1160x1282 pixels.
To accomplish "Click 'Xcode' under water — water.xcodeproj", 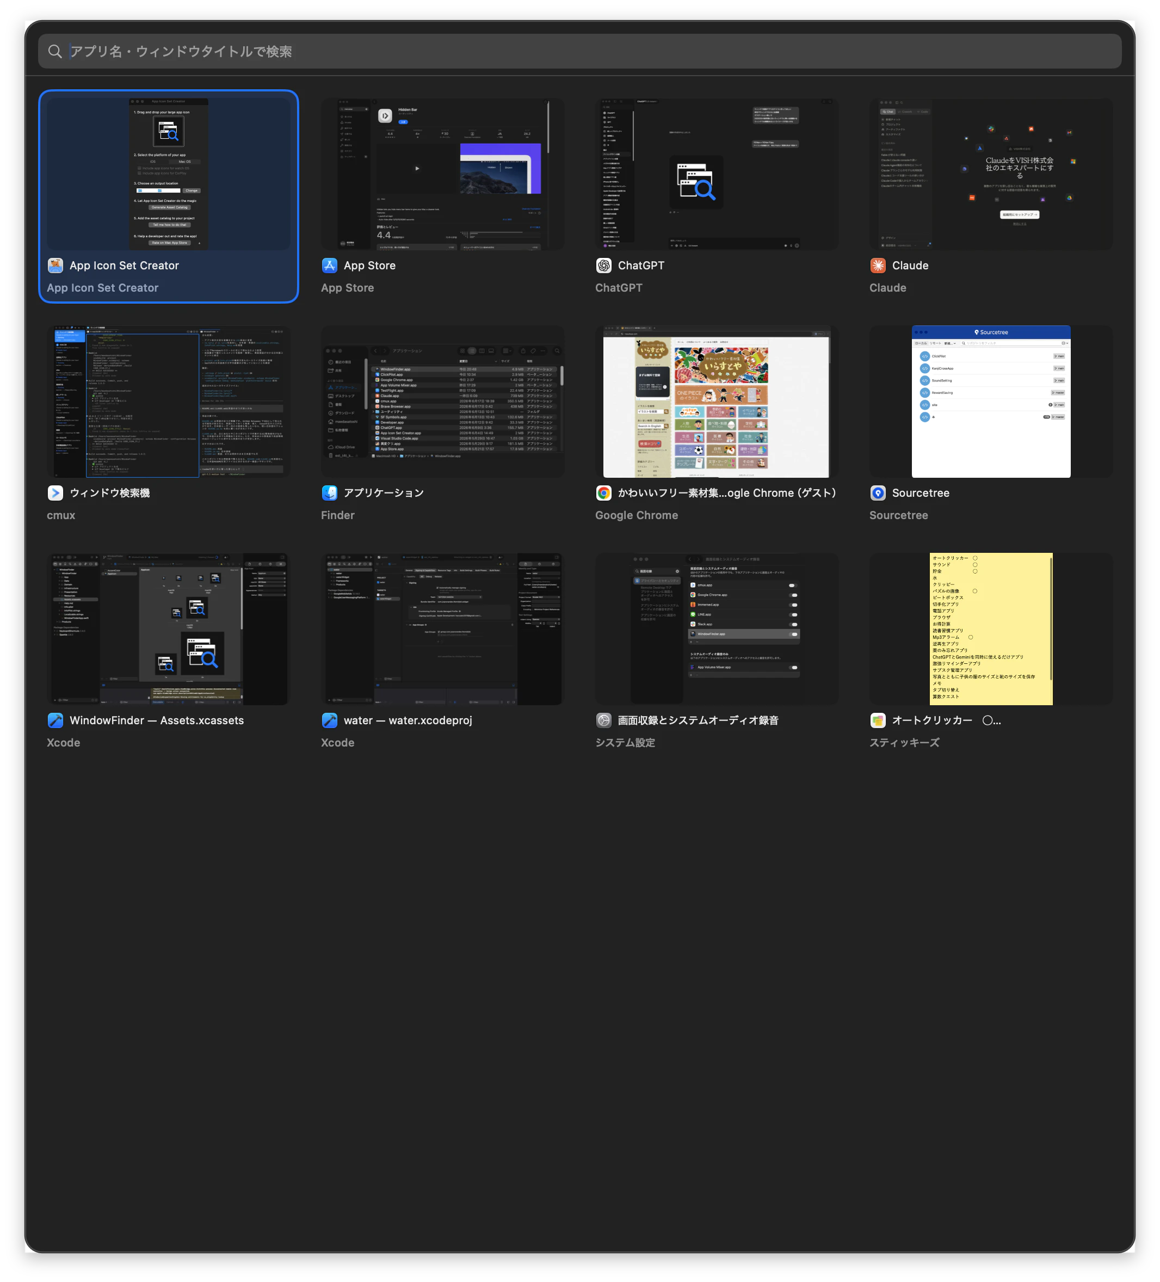I will pos(338,742).
